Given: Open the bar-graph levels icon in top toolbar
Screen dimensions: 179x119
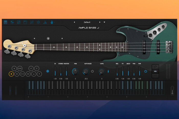Looking at the screenshot, I should [45, 22].
